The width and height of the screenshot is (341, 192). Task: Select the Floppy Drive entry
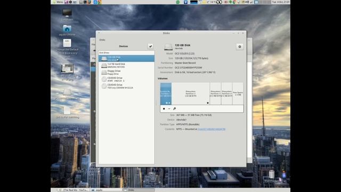tap(126, 73)
